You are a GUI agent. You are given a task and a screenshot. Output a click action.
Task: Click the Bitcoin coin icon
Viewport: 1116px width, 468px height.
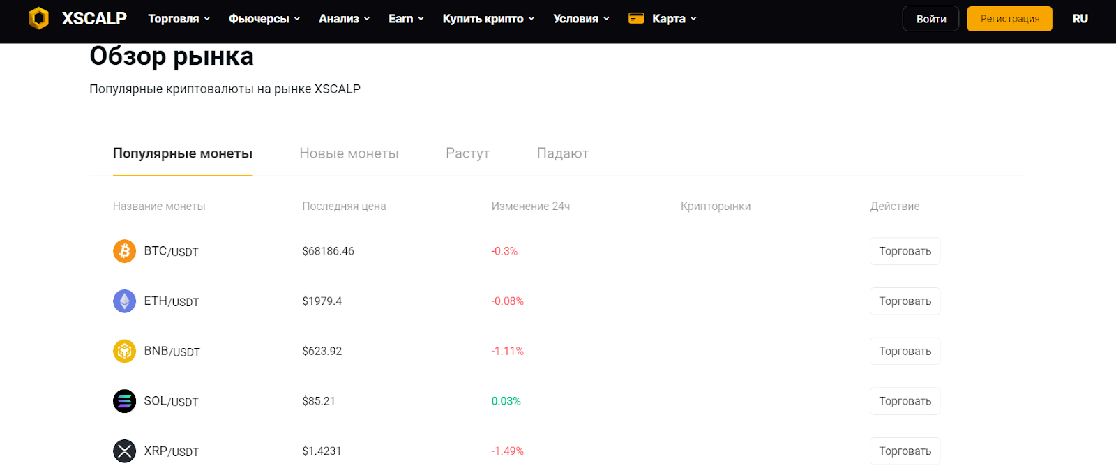click(124, 251)
